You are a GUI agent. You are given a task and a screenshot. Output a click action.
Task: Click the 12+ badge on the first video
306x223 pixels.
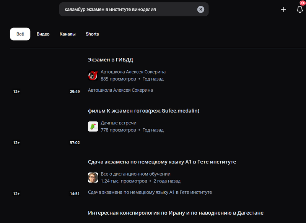pyautogui.click(x=16, y=92)
